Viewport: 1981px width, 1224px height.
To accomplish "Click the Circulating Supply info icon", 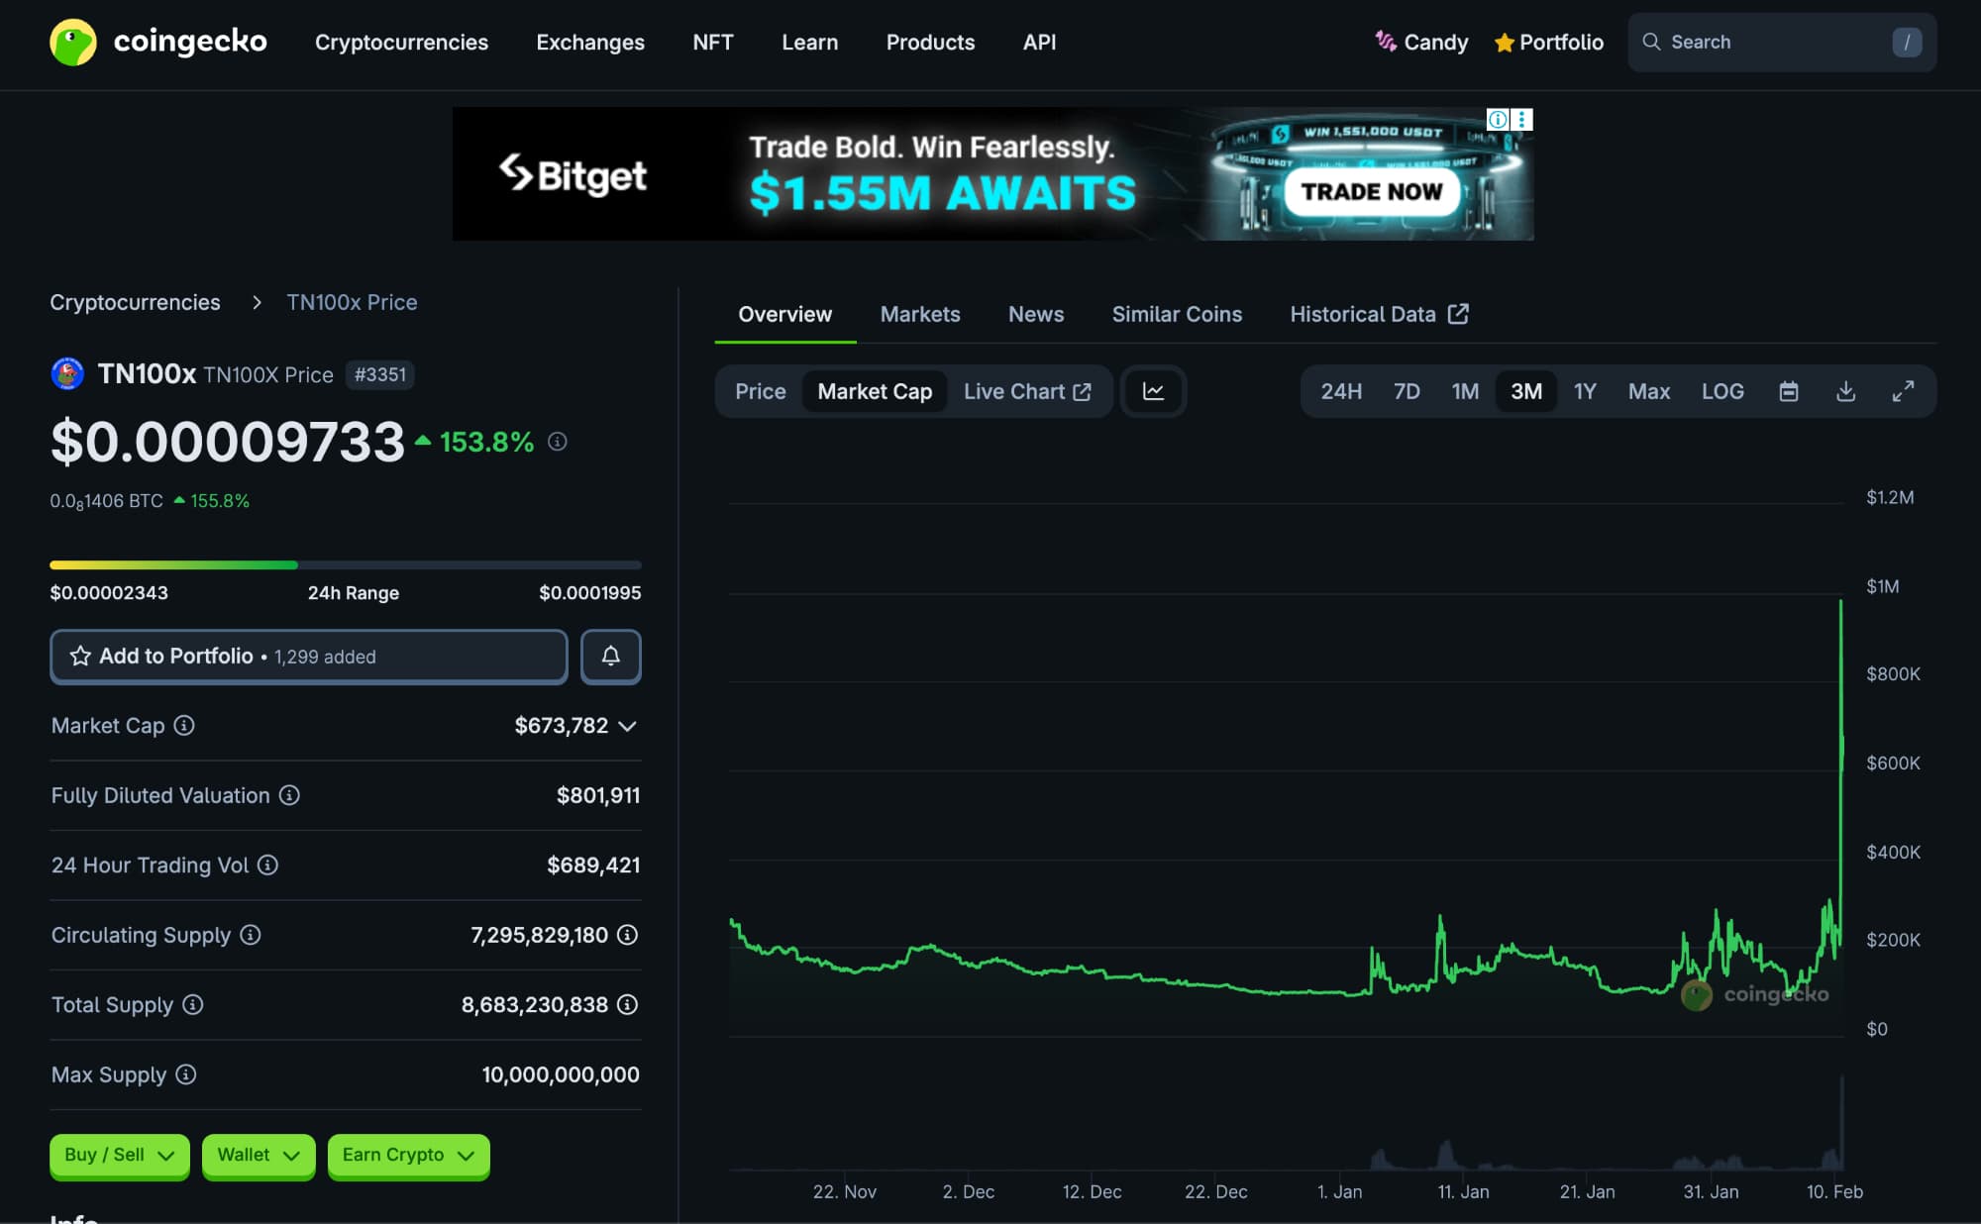I will [251, 935].
